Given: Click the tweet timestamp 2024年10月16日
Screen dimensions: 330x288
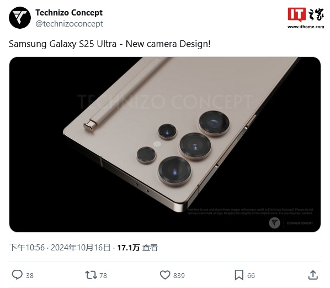Looking at the screenshot, I should 81,247.
